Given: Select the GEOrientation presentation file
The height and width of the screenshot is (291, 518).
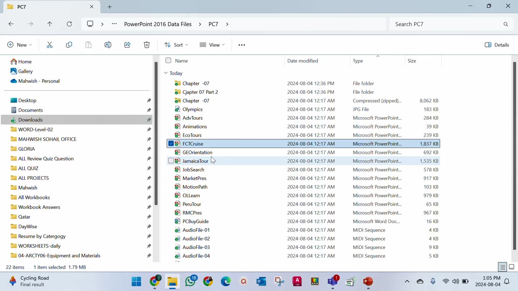Looking at the screenshot, I should (x=197, y=152).
